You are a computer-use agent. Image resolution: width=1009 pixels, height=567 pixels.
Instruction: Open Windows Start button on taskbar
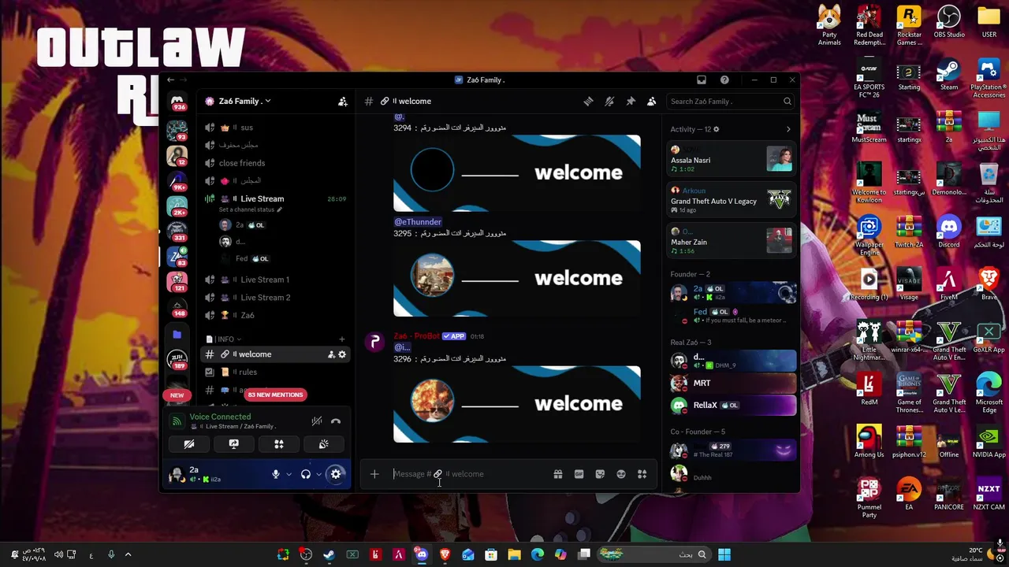(x=724, y=554)
